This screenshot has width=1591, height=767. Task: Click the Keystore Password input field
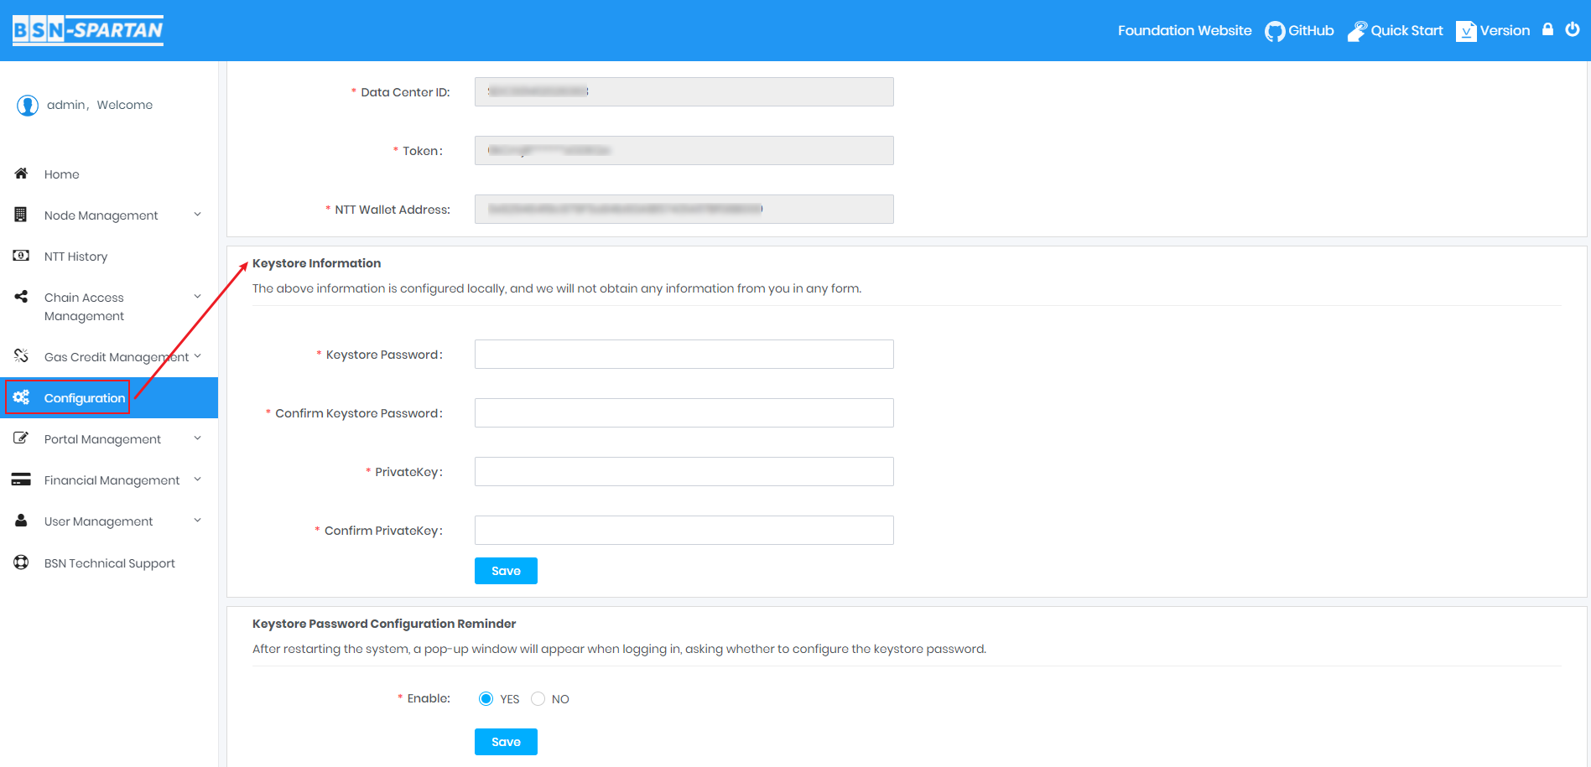coord(684,355)
